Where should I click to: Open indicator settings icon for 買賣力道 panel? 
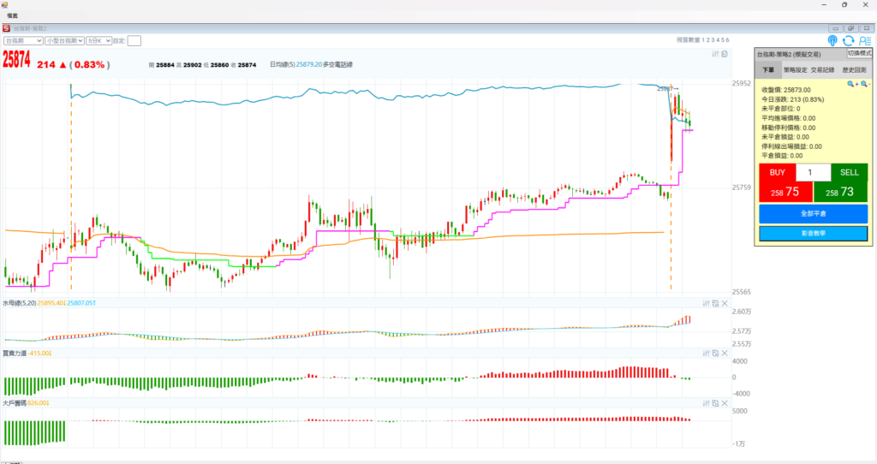click(x=707, y=353)
